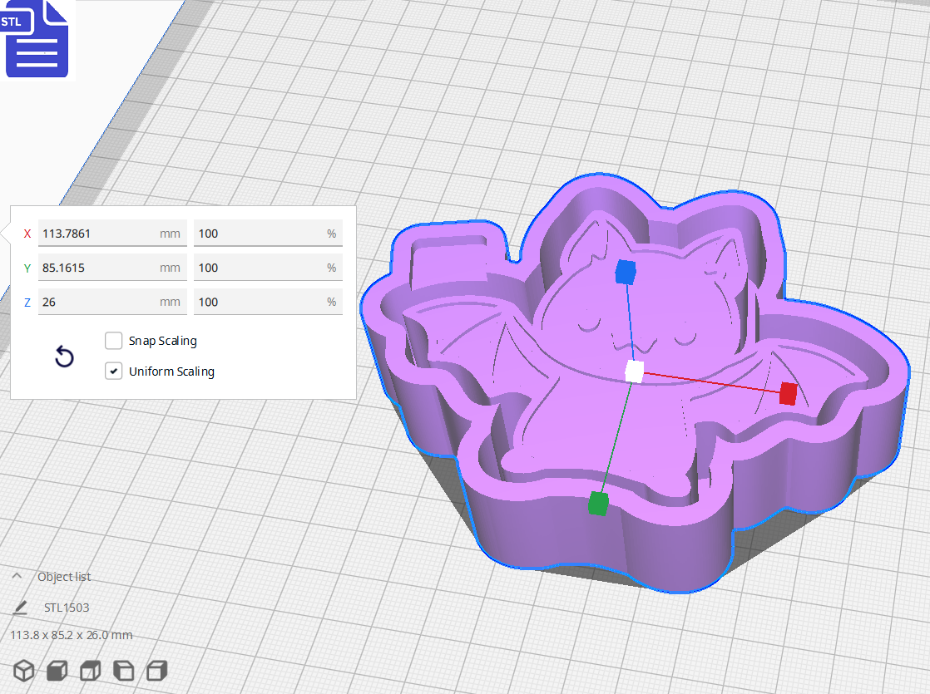The height and width of the screenshot is (694, 930).
Task: Click the STL file icon in top-left corner
Action: tap(37, 39)
